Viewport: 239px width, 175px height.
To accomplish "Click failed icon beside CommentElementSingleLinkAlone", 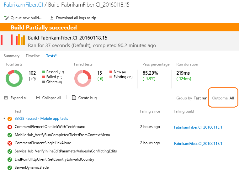I will point(10,143).
